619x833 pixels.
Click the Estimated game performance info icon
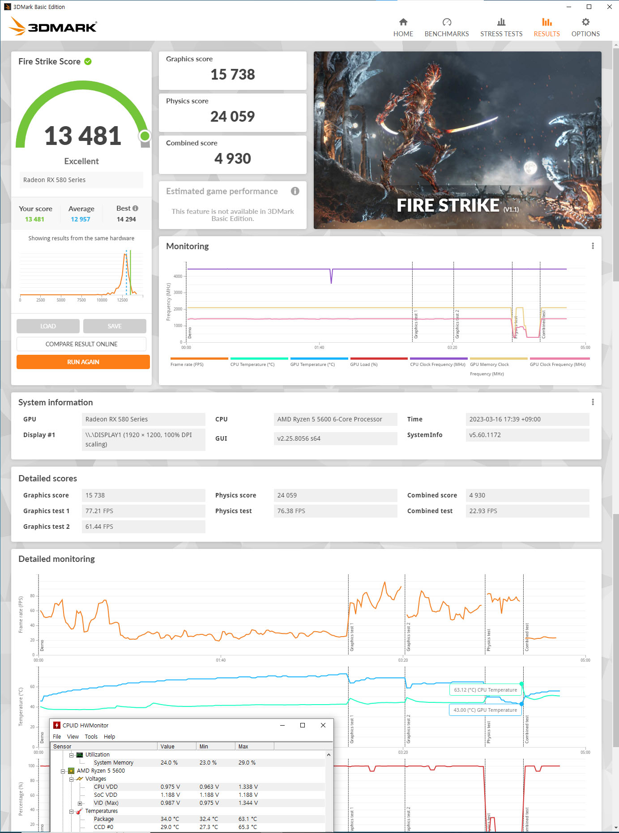(x=295, y=191)
